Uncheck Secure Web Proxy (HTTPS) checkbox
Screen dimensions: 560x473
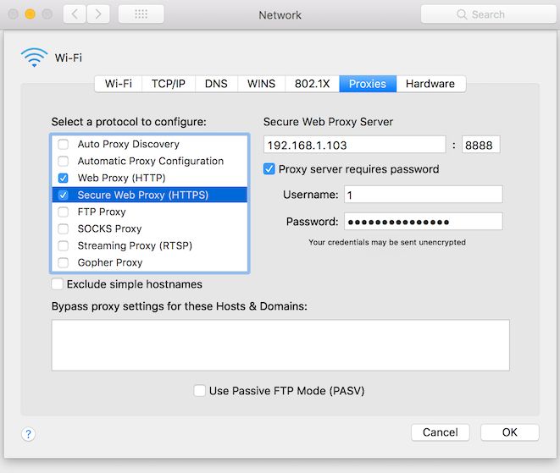tap(64, 195)
